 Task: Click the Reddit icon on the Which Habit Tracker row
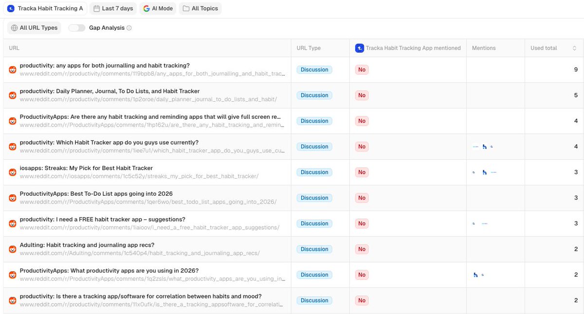pos(13,147)
